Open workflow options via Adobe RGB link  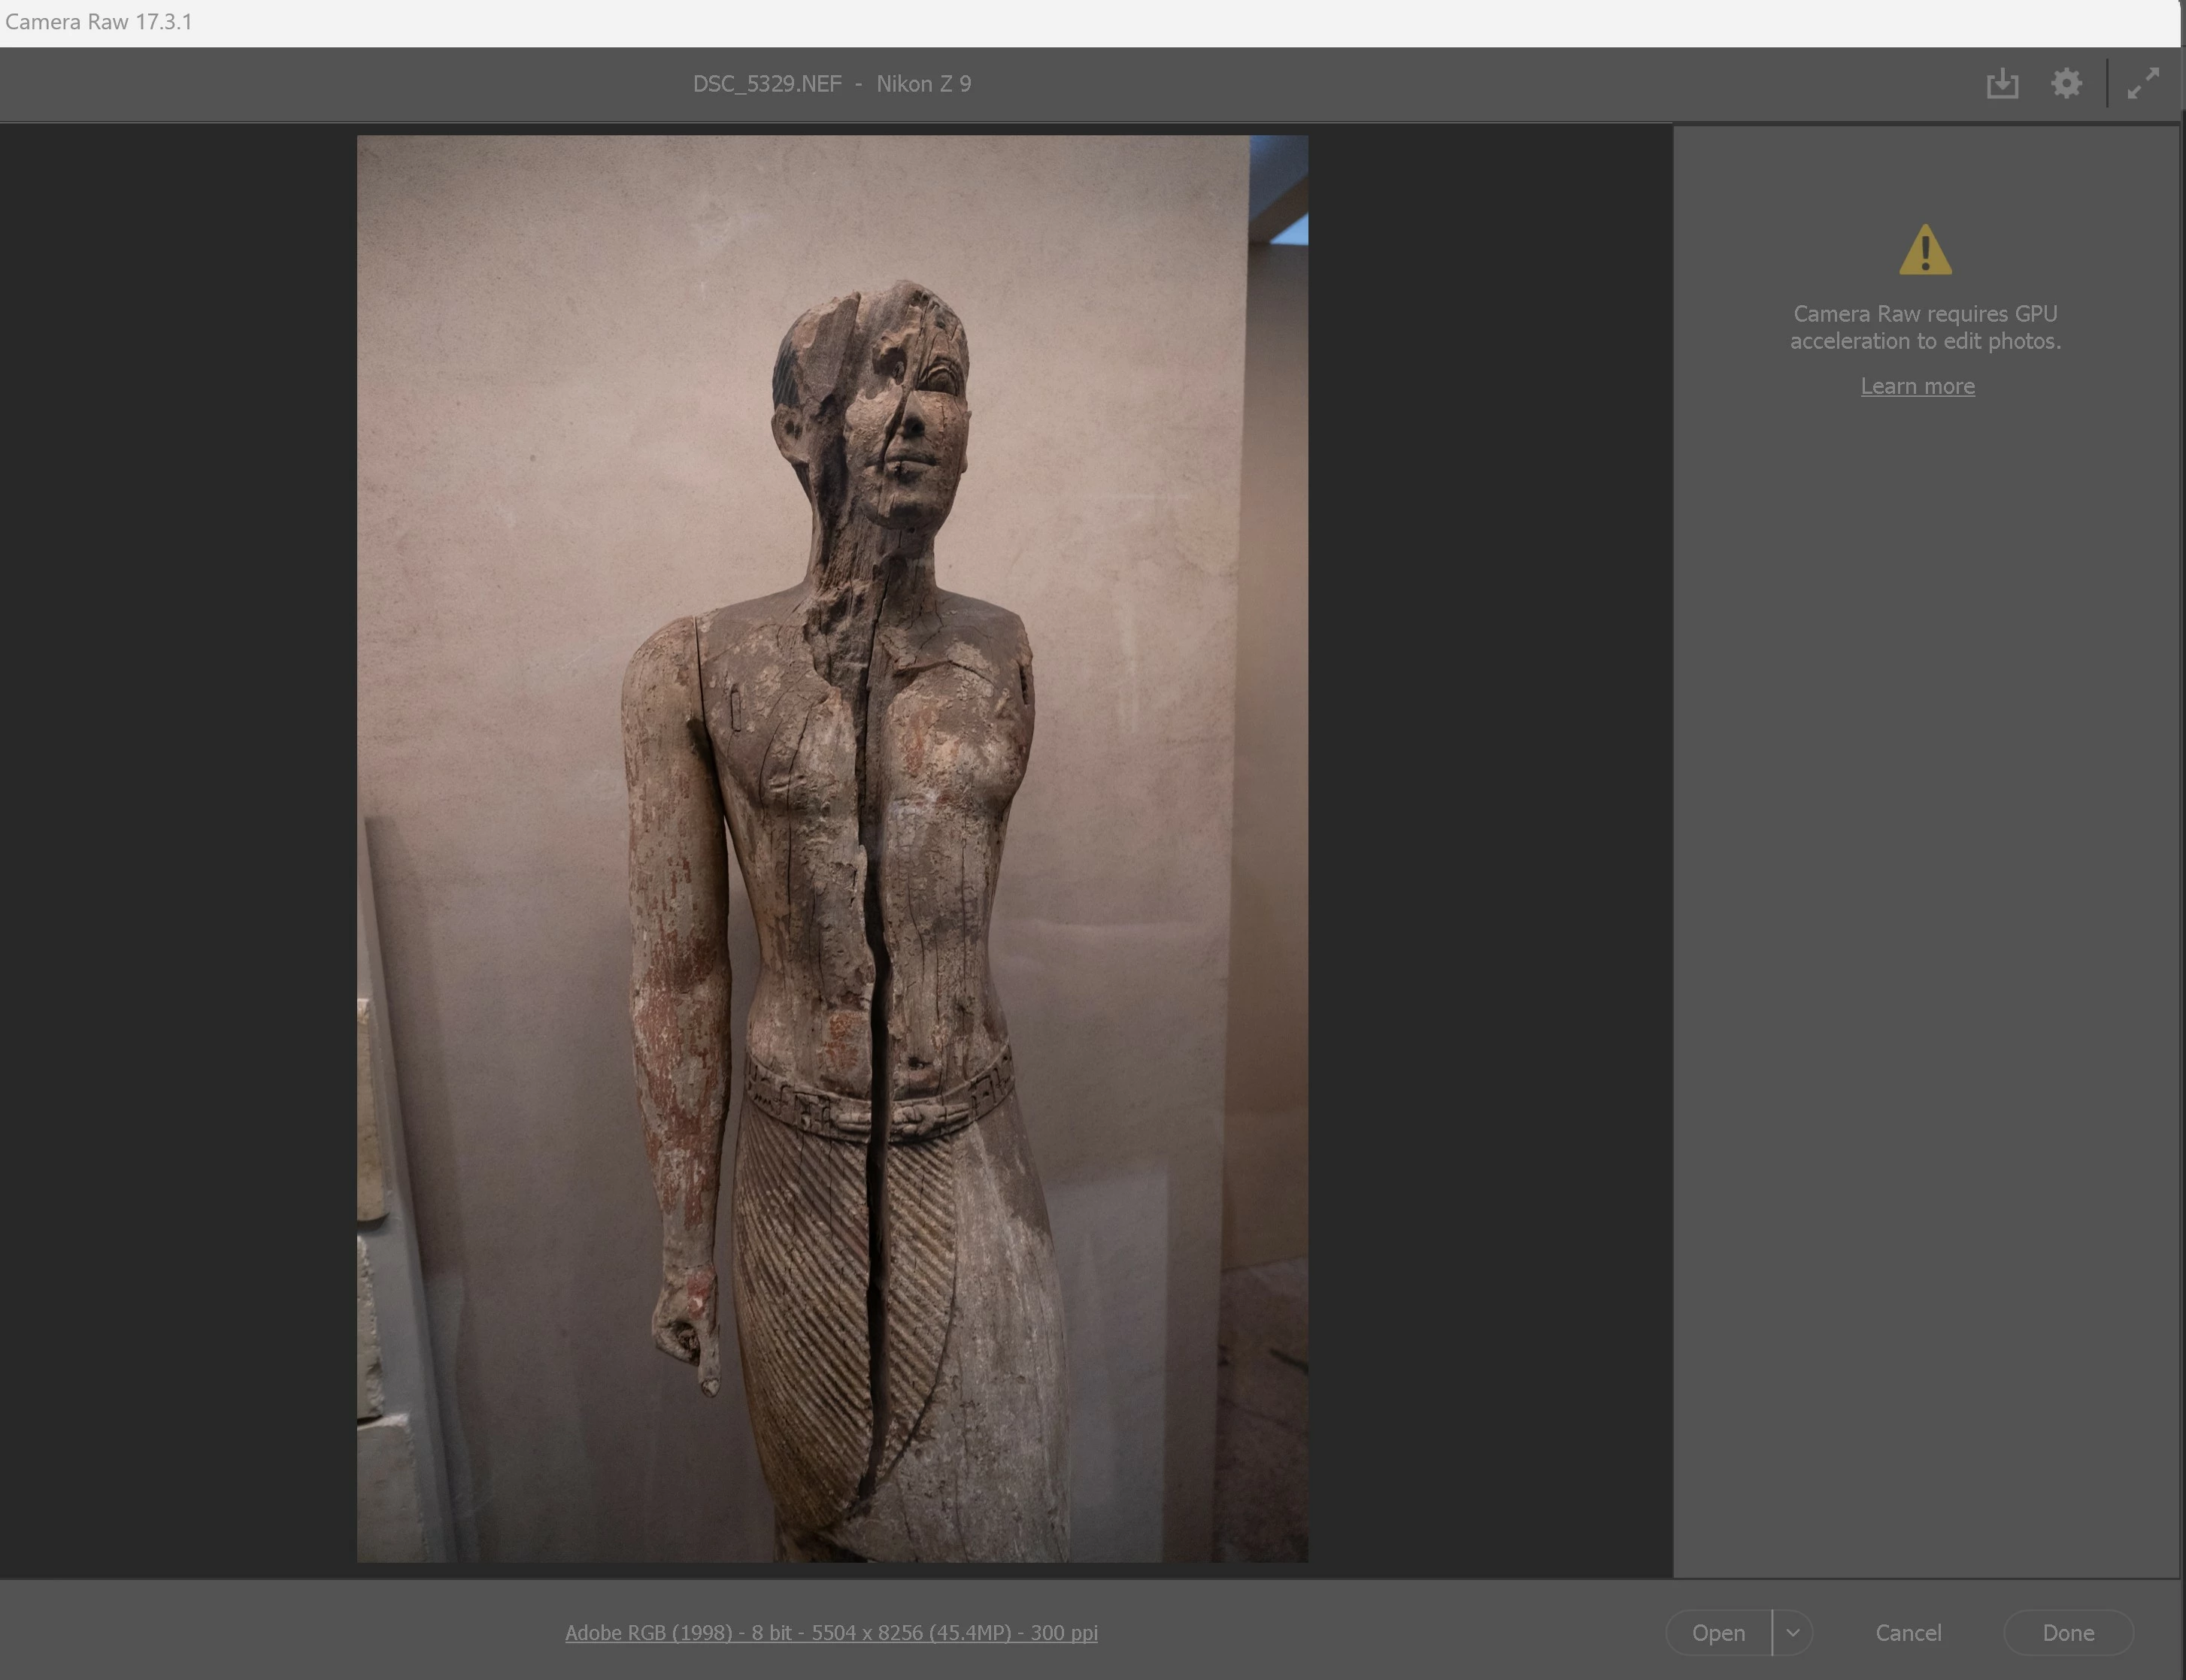(830, 1632)
